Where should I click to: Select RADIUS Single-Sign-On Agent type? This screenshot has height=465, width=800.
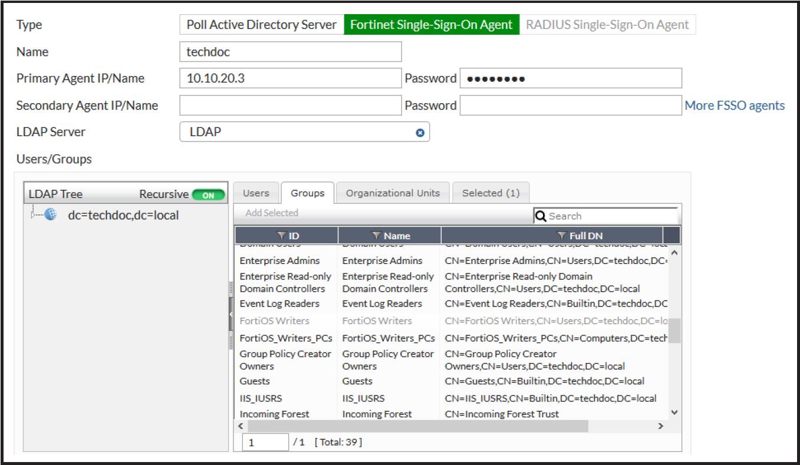607,25
